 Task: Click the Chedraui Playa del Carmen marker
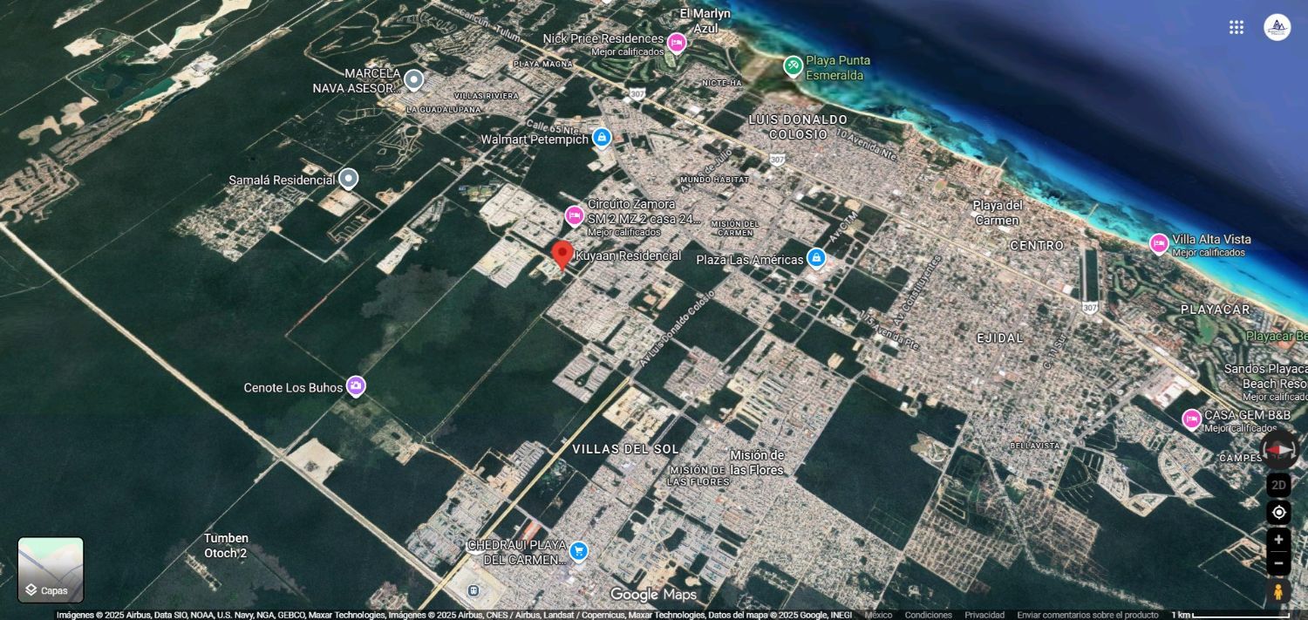(x=578, y=551)
